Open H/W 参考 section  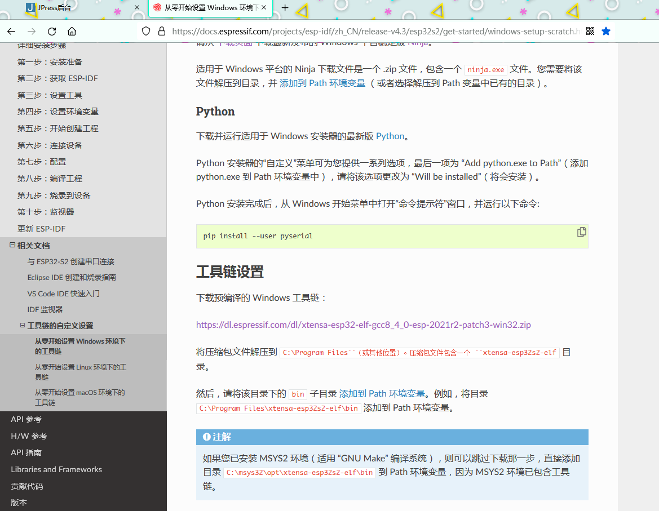click(29, 436)
